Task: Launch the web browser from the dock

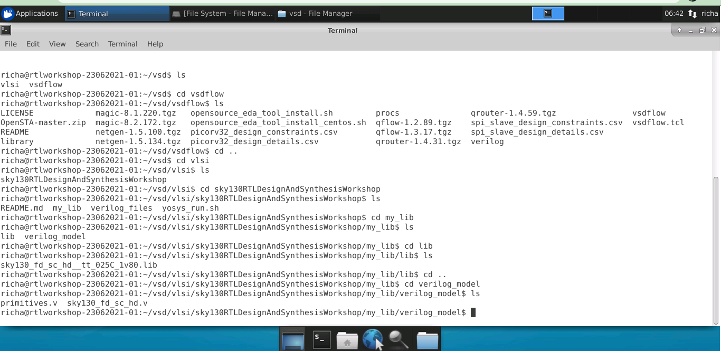Action: (373, 339)
